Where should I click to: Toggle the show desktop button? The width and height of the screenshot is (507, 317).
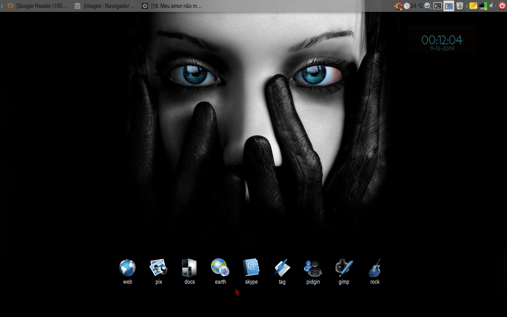coord(449,6)
